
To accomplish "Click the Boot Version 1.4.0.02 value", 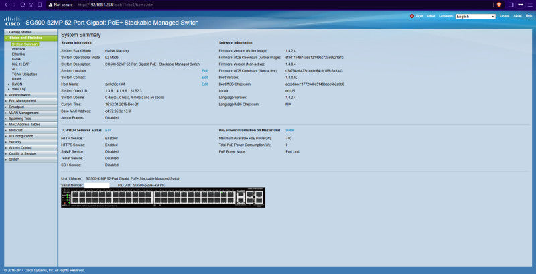I will click(292, 78).
